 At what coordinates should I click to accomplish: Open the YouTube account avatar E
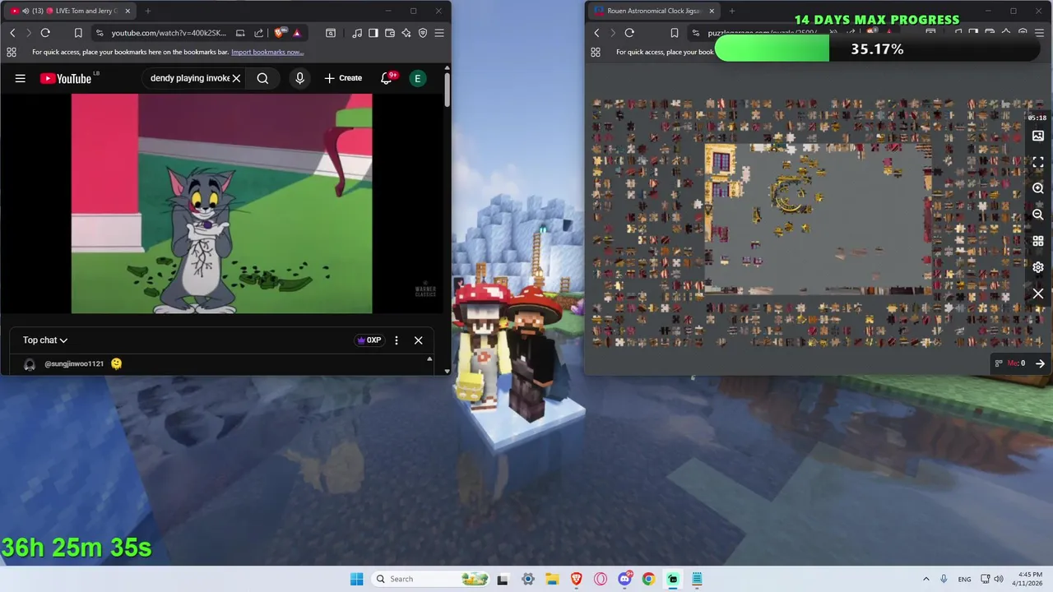[418, 78]
